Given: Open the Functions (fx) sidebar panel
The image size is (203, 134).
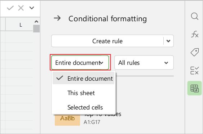Looking at the screenshot, I should pos(194,35).
